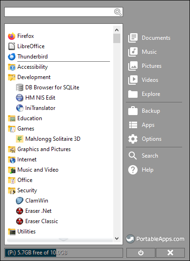Click the 'LibreOffice' text label
190x261 pixels.
[31, 46]
